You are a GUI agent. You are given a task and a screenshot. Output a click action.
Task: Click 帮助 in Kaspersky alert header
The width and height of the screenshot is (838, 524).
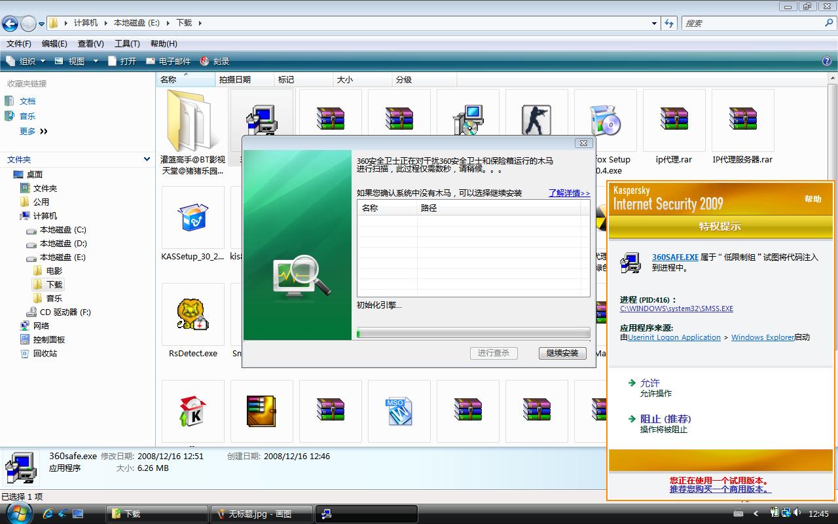click(812, 199)
